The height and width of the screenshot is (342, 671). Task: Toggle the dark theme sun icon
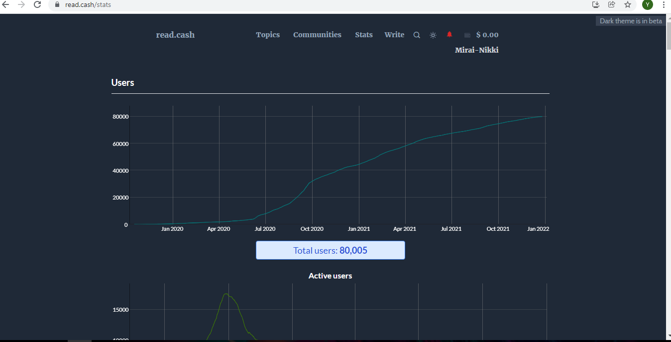433,35
